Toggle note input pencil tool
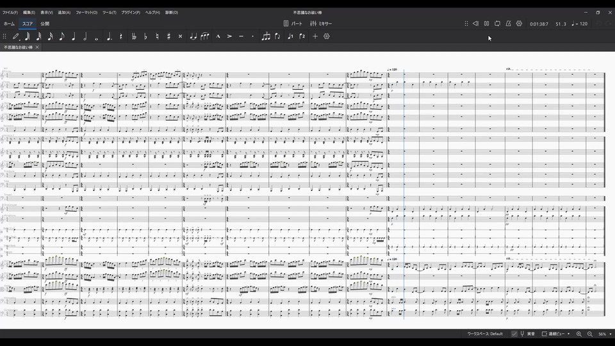Image resolution: width=615 pixels, height=346 pixels. pos(15,37)
